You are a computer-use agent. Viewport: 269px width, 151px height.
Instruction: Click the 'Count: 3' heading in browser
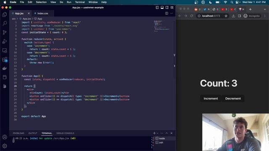click(219, 83)
